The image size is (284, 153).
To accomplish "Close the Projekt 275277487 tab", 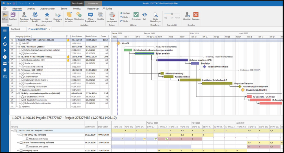I will (x=49, y=29).
